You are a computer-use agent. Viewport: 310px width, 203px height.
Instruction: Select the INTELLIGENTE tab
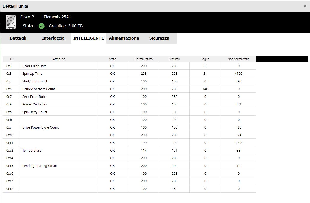click(x=89, y=38)
